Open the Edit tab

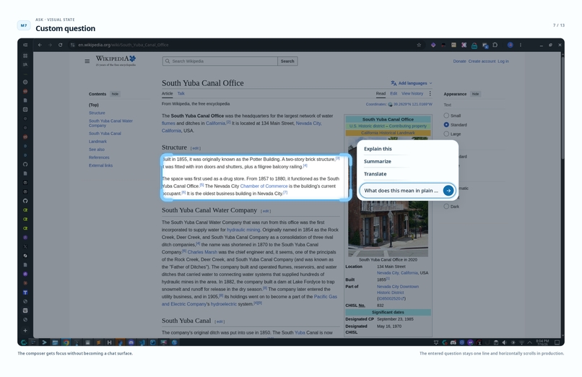[394, 93]
